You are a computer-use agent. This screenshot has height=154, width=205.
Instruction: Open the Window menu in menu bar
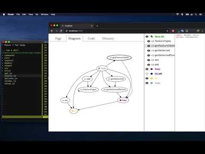click(44, 15)
